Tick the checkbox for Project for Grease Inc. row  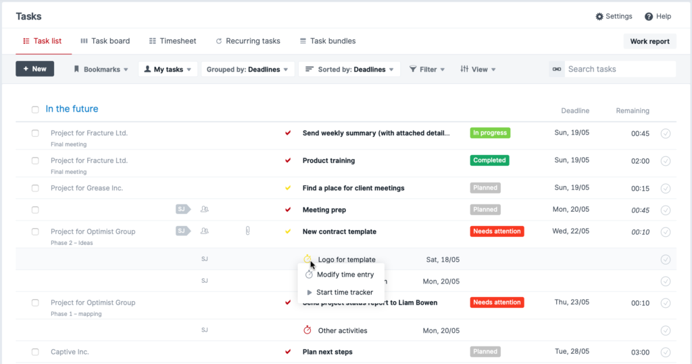35,187
